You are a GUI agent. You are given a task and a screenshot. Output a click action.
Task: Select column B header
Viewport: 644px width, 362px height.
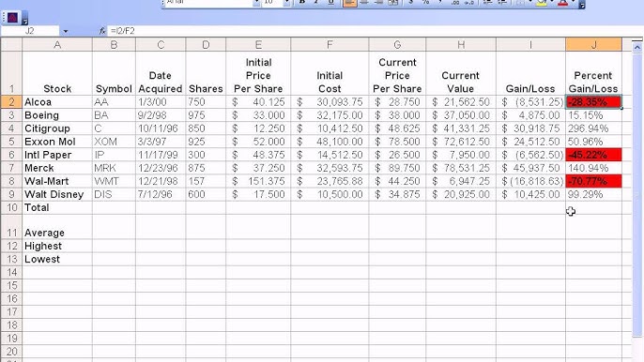pyautogui.click(x=114, y=44)
